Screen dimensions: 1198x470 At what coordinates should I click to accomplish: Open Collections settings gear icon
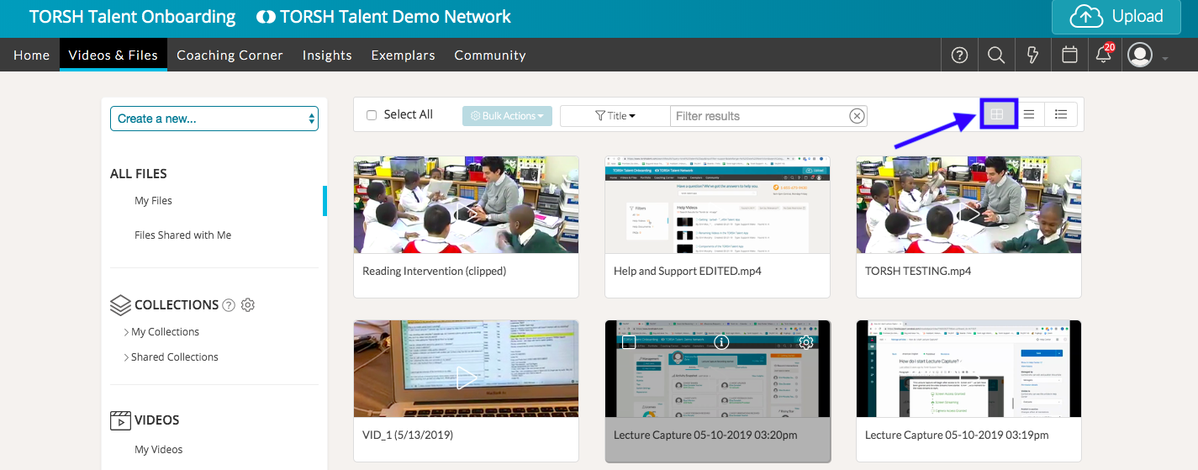pos(248,305)
